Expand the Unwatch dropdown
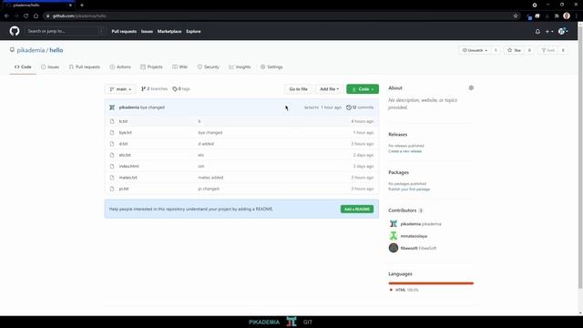 click(x=475, y=50)
